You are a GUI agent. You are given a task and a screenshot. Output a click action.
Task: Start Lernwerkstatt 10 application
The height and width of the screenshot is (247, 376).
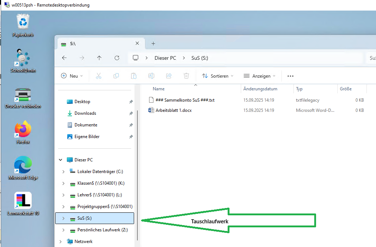click(23, 201)
